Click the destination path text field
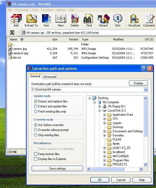Screen dimensions: 156x188 [x=87, y=89]
